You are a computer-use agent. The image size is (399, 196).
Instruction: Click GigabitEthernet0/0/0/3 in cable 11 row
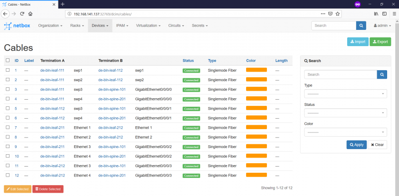[x=153, y=166]
